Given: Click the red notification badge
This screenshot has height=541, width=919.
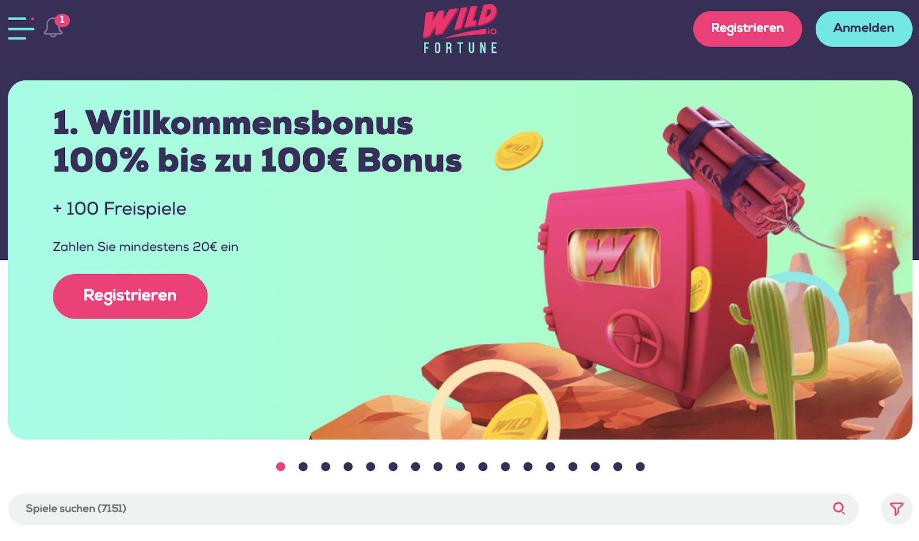Looking at the screenshot, I should tap(63, 20).
